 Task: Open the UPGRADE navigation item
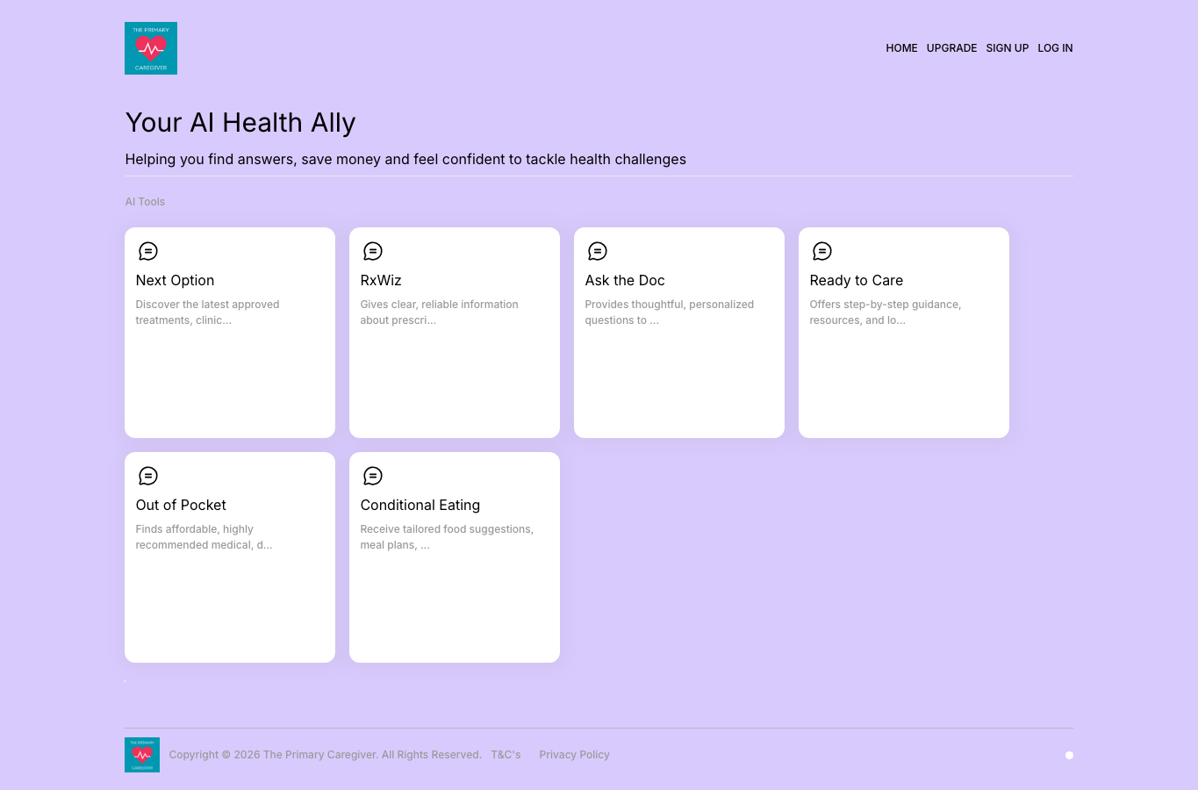point(951,48)
